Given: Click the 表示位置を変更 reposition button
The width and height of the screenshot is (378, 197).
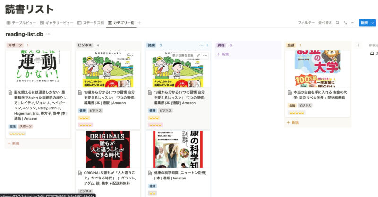Looking at the screenshot, I should 183,55.
